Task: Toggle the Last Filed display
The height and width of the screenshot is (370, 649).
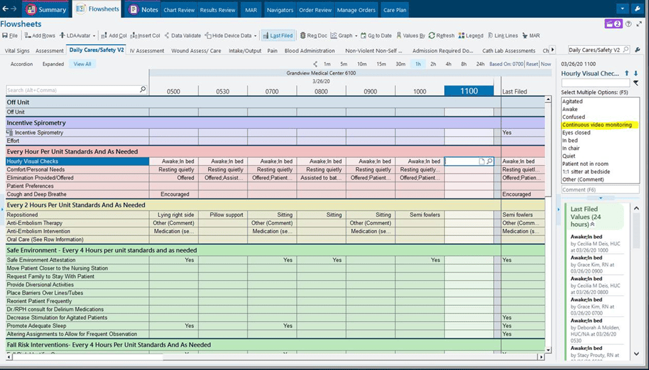Action: (280, 35)
